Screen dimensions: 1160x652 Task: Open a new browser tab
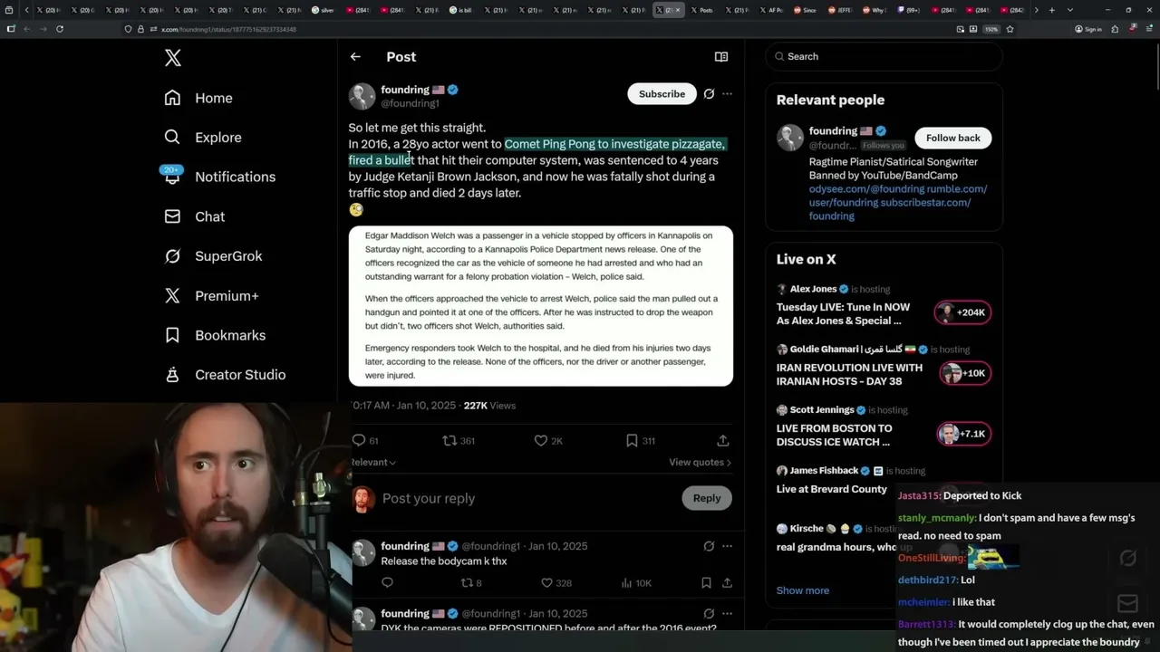pos(1051,10)
